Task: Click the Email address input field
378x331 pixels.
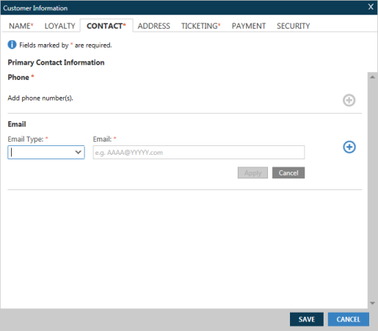Action: (199, 153)
